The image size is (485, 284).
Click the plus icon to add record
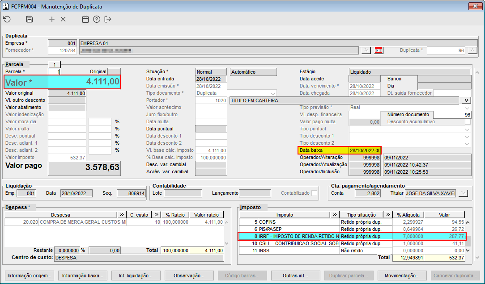(52, 19)
